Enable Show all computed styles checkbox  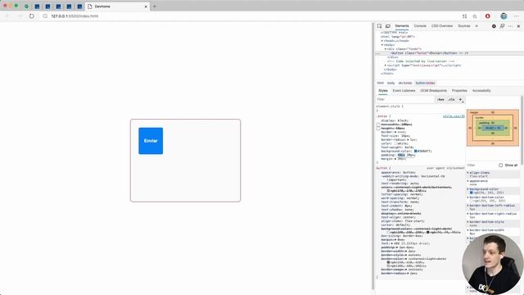(500, 166)
